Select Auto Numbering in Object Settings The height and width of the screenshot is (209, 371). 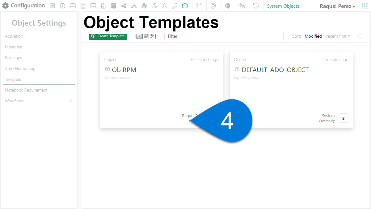point(20,68)
